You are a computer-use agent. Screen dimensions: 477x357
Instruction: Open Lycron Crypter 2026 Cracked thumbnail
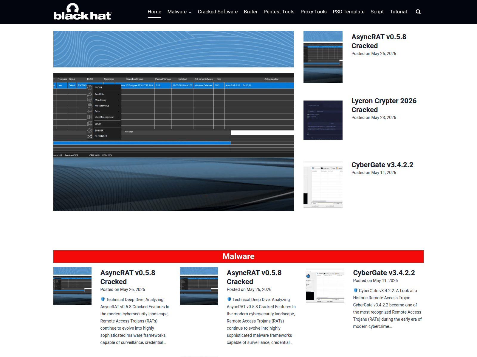click(323, 120)
